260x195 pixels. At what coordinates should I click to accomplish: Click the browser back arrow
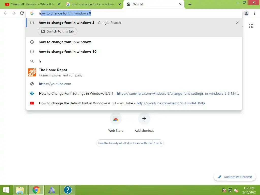(6, 13)
